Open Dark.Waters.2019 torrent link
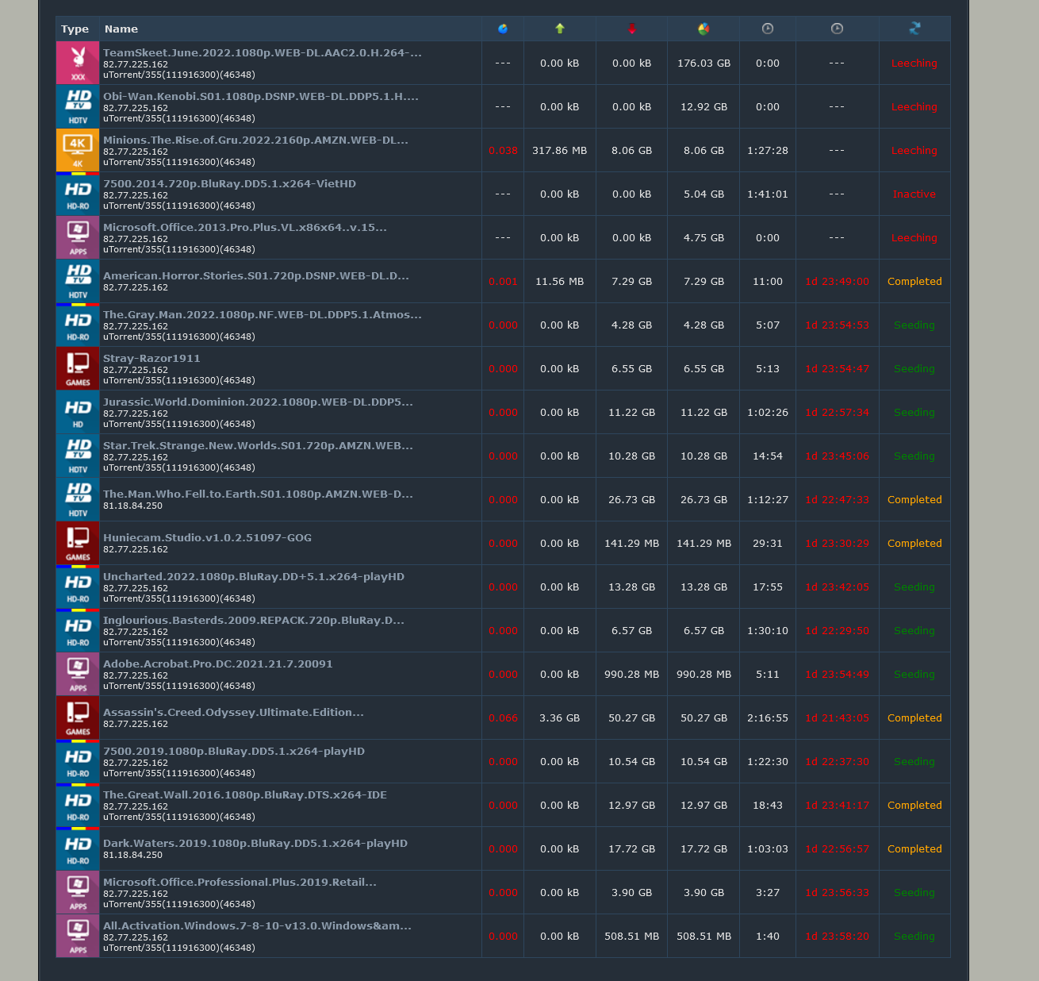This screenshot has height=981, width=1039. [255, 843]
